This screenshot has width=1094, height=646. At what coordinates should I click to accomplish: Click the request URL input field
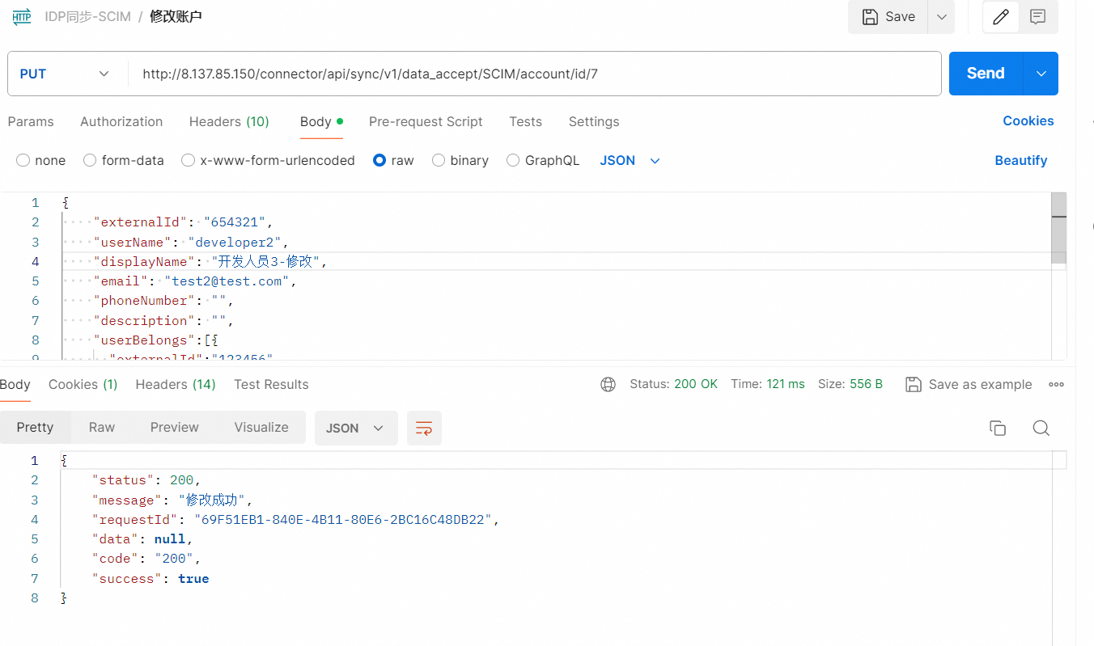click(x=534, y=74)
